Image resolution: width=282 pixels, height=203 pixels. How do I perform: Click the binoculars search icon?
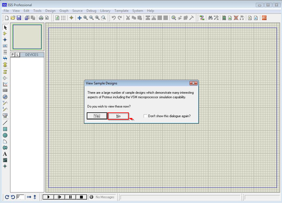pos(210,18)
